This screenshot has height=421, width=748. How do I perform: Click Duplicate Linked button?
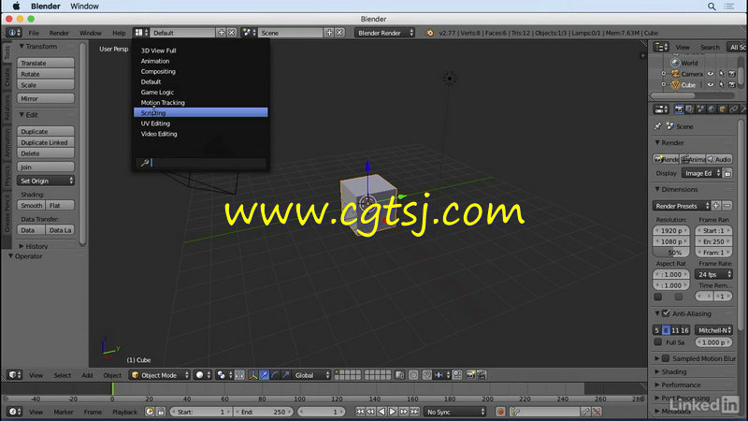pos(46,143)
